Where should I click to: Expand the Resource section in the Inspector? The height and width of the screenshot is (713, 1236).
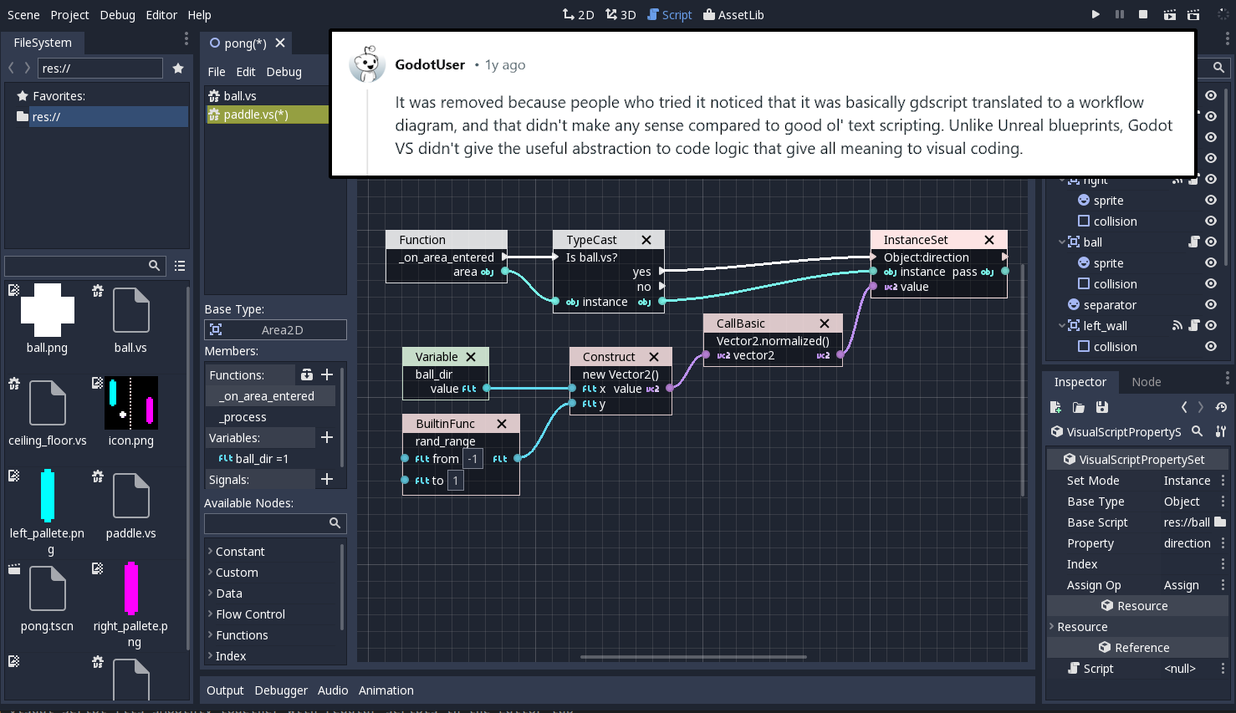pyautogui.click(x=1052, y=626)
